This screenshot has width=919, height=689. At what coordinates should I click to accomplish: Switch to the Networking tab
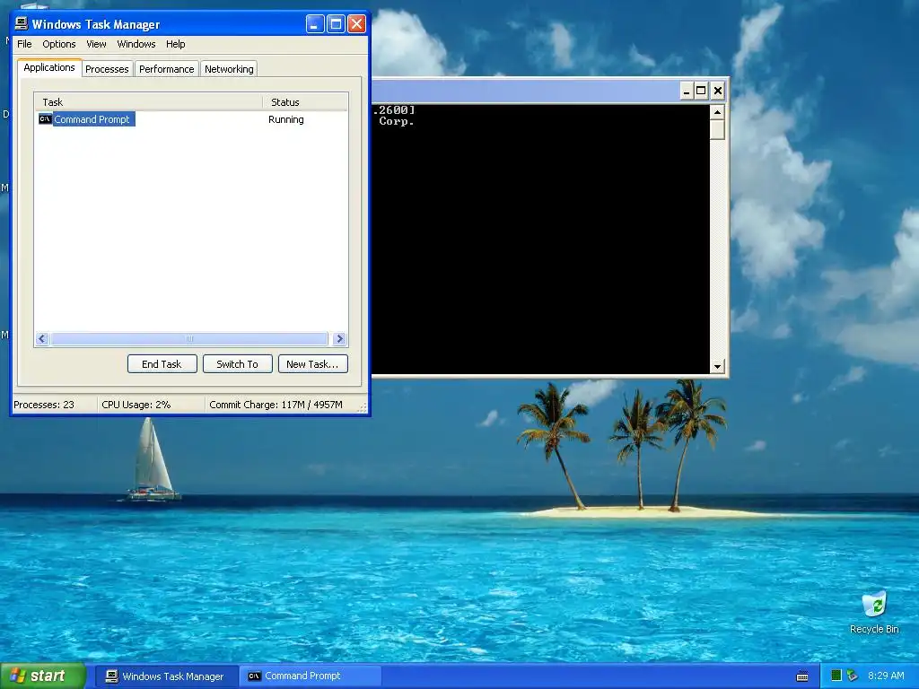229,69
